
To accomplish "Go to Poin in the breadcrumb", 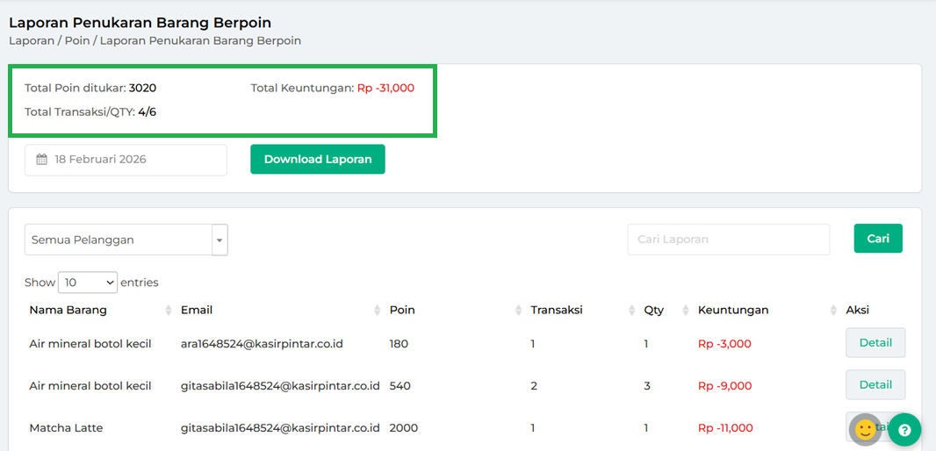I will tap(77, 40).
